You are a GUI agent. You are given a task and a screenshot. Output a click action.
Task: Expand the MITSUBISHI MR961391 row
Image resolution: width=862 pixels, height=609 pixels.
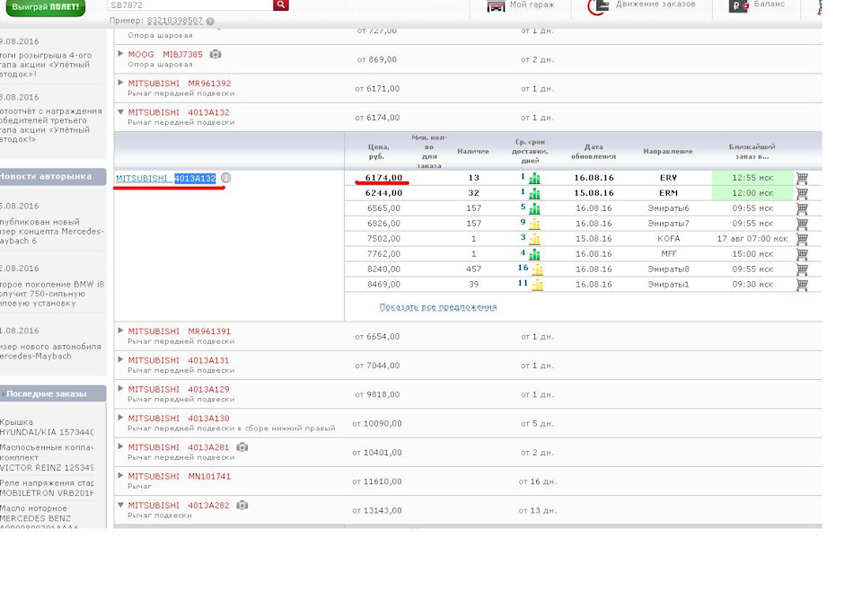click(x=120, y=331)
